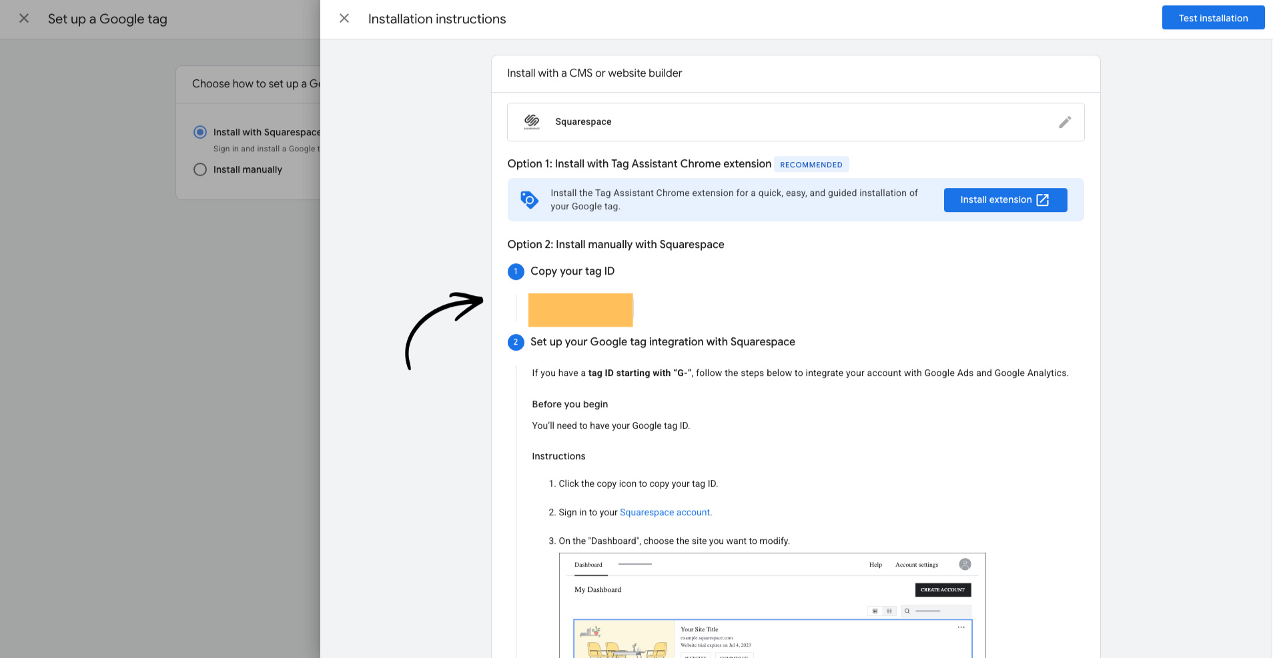This screenshot has width=1273, height=658.
Task: Select the Install manually radio button
Action: (200, 169)
